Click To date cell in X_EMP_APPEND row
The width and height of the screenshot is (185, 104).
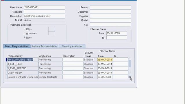pos(121,68)
